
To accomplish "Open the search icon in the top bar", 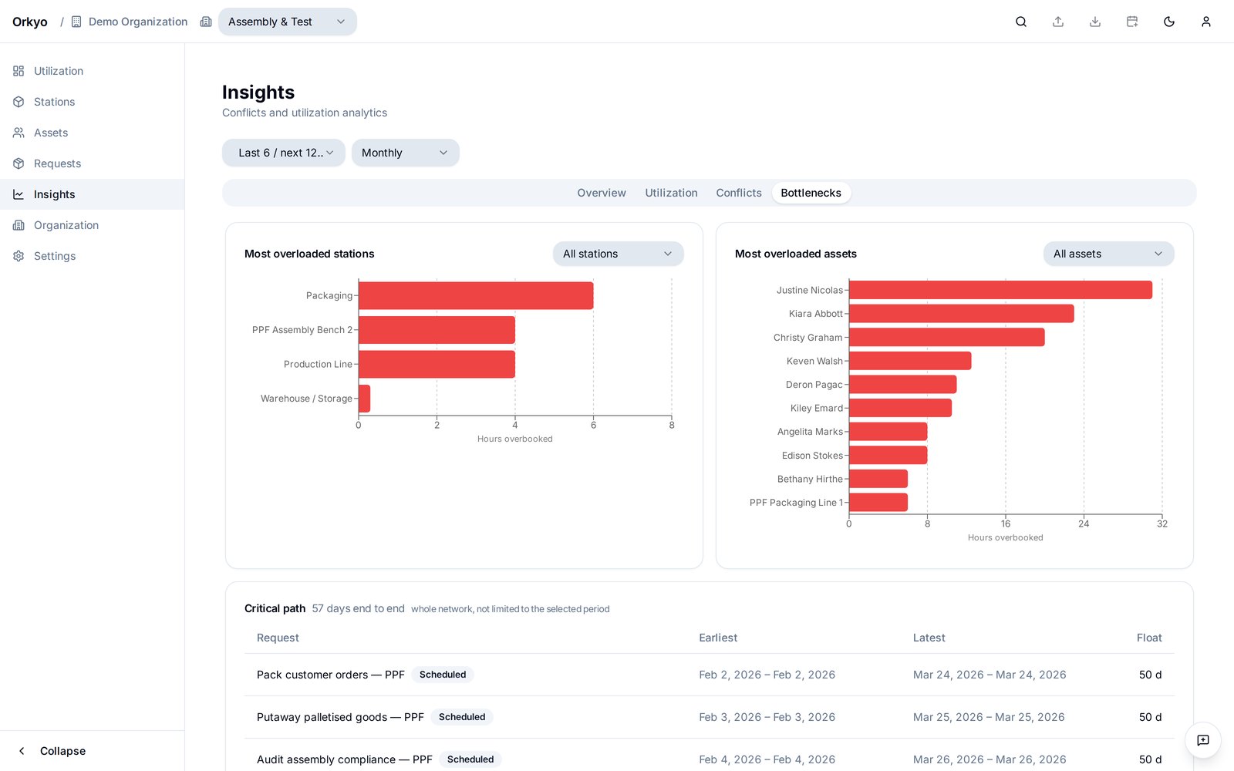I will (1021, 22).
